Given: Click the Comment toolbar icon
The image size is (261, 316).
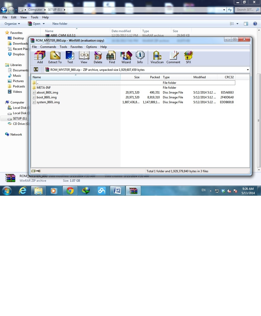Looking at the screenshot, I should point(173,57).
